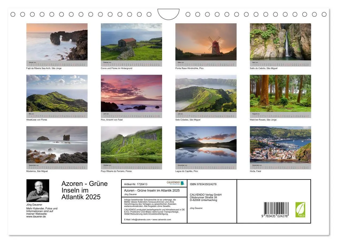The width and height of the screenshot is (337, 243).
Task: Click the Mosteiros September photo
Action: (x=57, y=145)
